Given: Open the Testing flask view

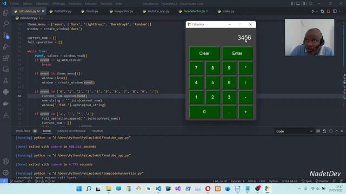Looking at the screenshot, I should point(6,81).
